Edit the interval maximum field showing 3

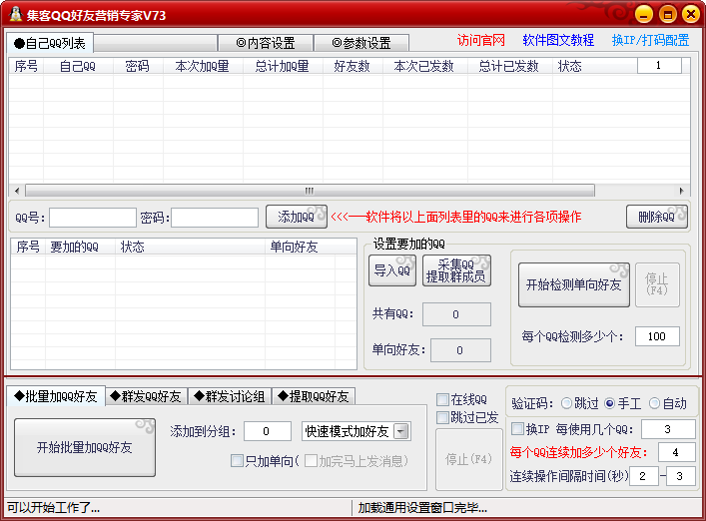680,476
